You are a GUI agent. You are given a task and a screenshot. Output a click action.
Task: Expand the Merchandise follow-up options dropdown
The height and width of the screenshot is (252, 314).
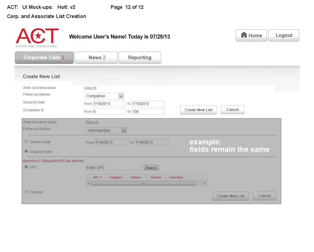coord(124,131)
